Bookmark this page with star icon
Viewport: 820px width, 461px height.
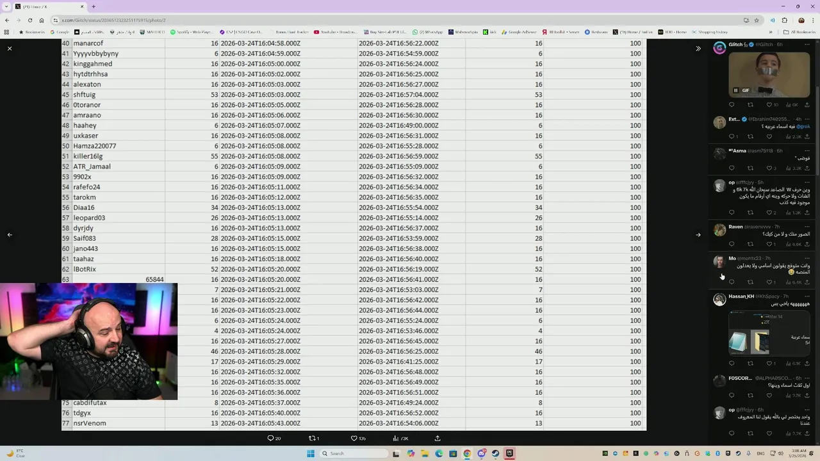pyautogui.click(x=757, y=20)
